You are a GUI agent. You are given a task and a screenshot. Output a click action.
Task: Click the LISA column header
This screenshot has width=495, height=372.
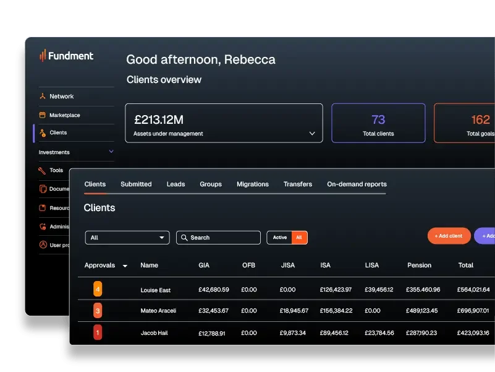[372, 265]
